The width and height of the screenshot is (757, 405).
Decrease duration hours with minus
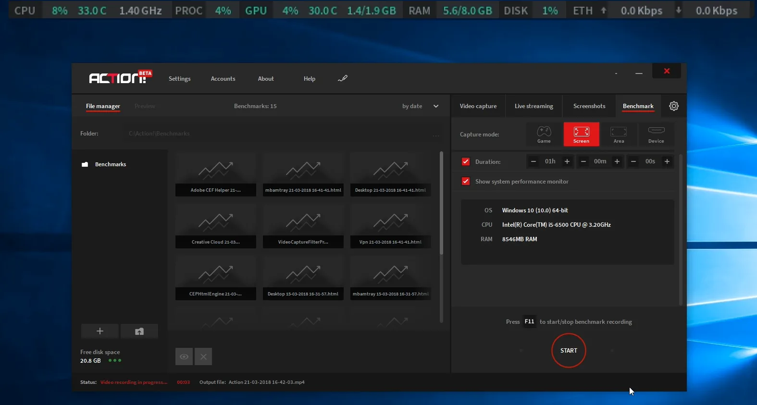pyautogui.click(x=534, y=161)
